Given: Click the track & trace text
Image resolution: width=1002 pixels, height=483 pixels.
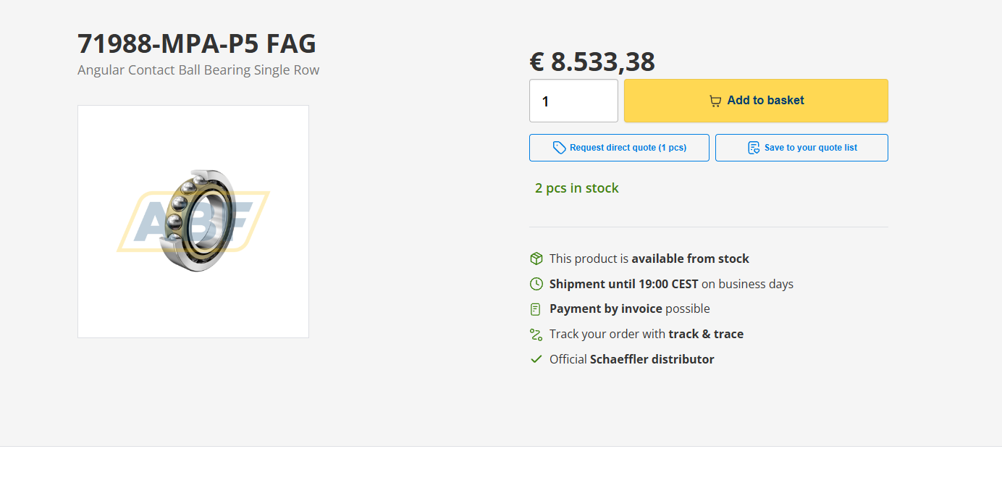Looking at the screenshot, I should (x=706, y=334).
